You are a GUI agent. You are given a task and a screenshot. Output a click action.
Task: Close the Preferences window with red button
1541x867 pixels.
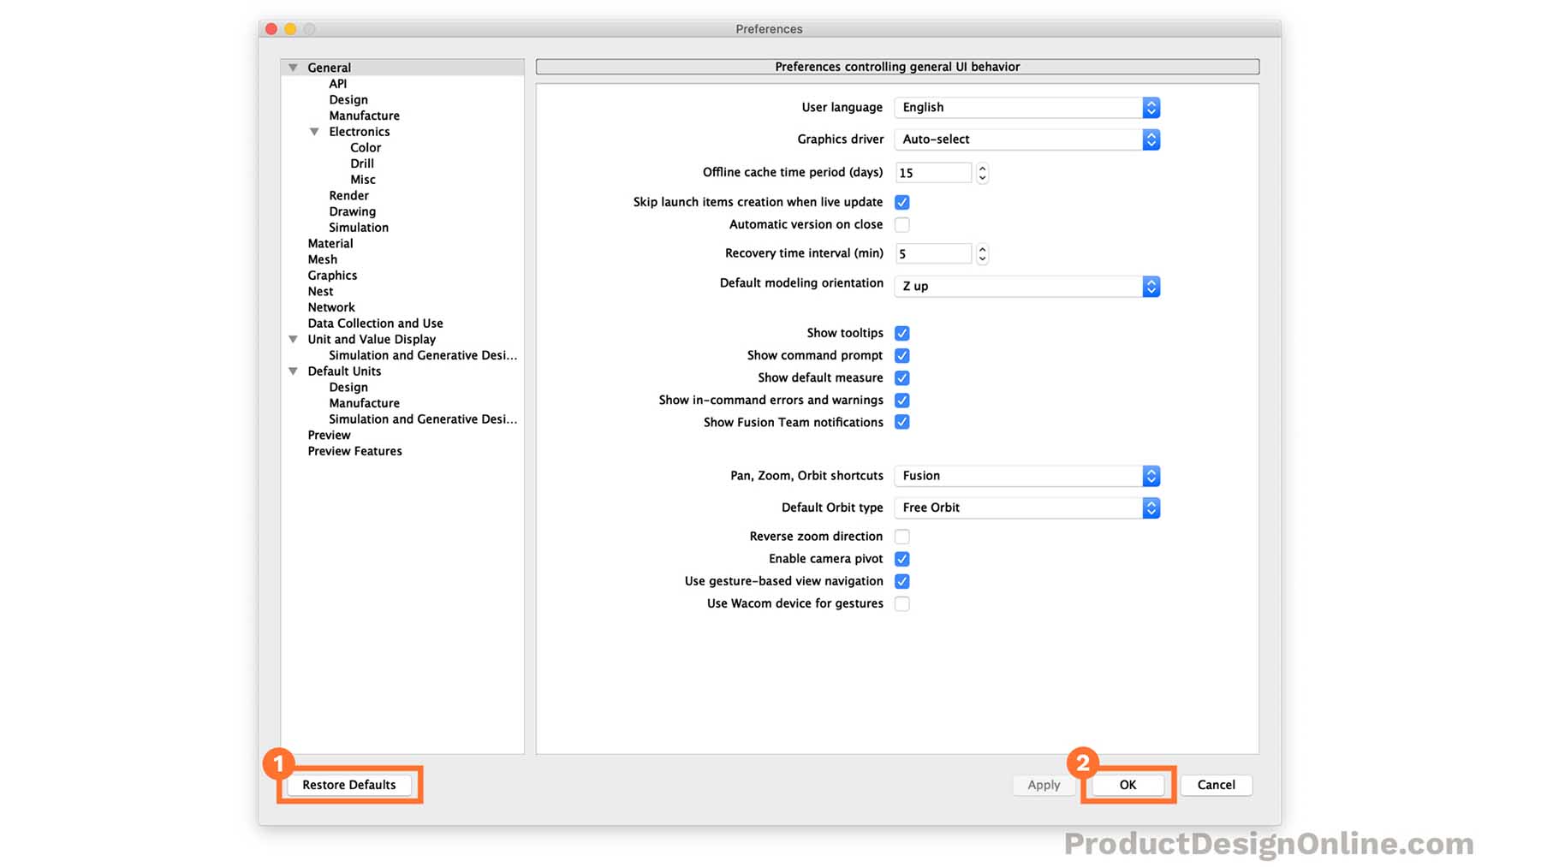pos(271,29)
